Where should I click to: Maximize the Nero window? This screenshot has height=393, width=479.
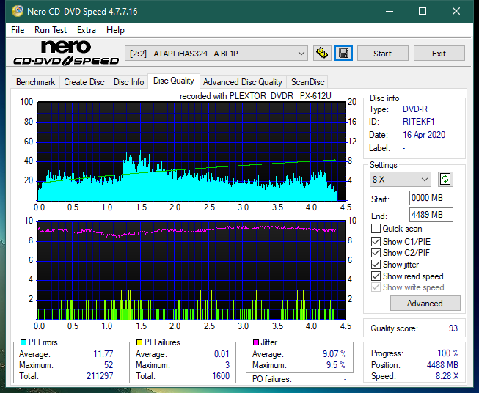pos(423,11)
